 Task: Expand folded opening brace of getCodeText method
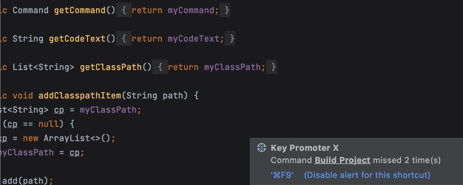click(124, 39)
